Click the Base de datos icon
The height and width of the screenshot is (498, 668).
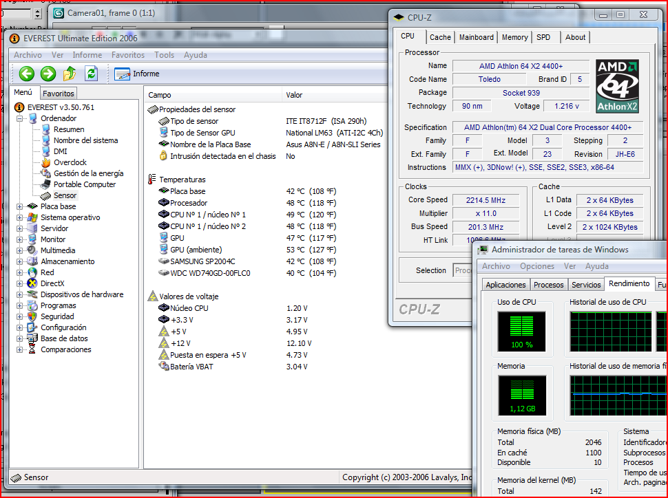pos(32,339)
